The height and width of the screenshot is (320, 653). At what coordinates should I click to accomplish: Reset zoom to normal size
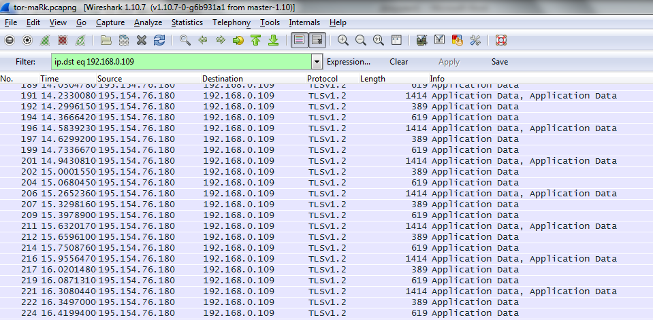point(378,40)
